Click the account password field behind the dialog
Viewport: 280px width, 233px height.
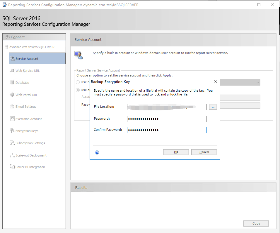point(240,106)
